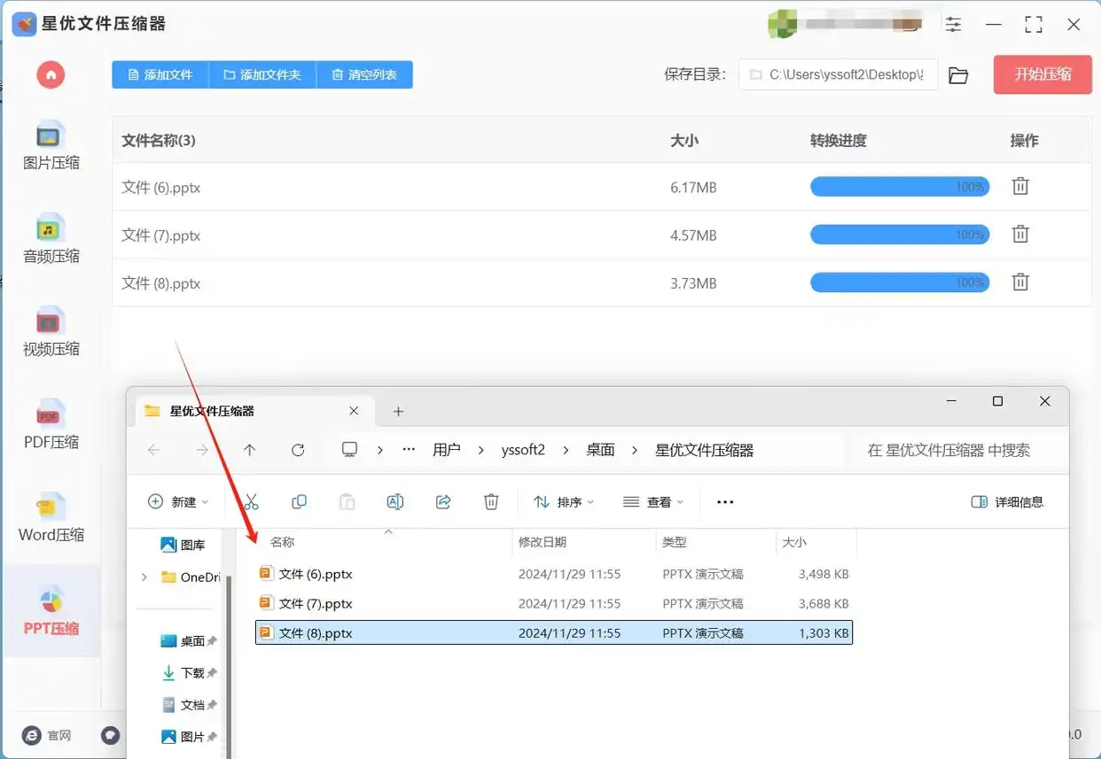This screenshot has width=1101, height=759.
Task: Delete 文件 (6).pptx from the list
Action: pos(1020,186)
